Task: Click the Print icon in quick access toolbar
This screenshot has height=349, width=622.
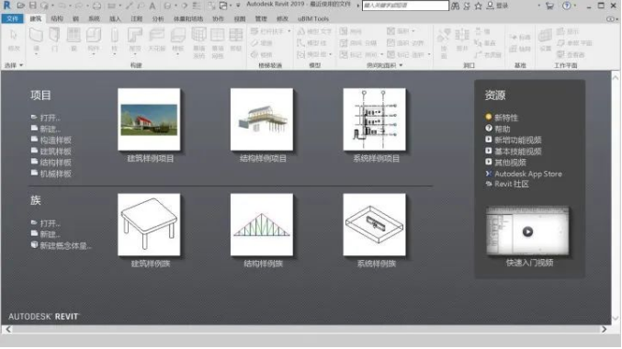Action: 96,6
